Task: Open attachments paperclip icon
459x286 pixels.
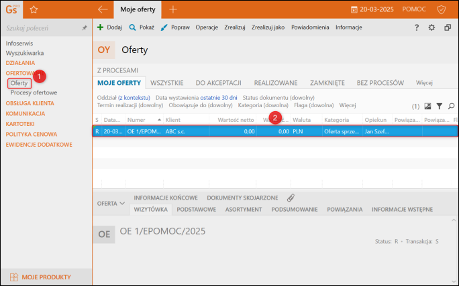Action: tap(291, 198)
